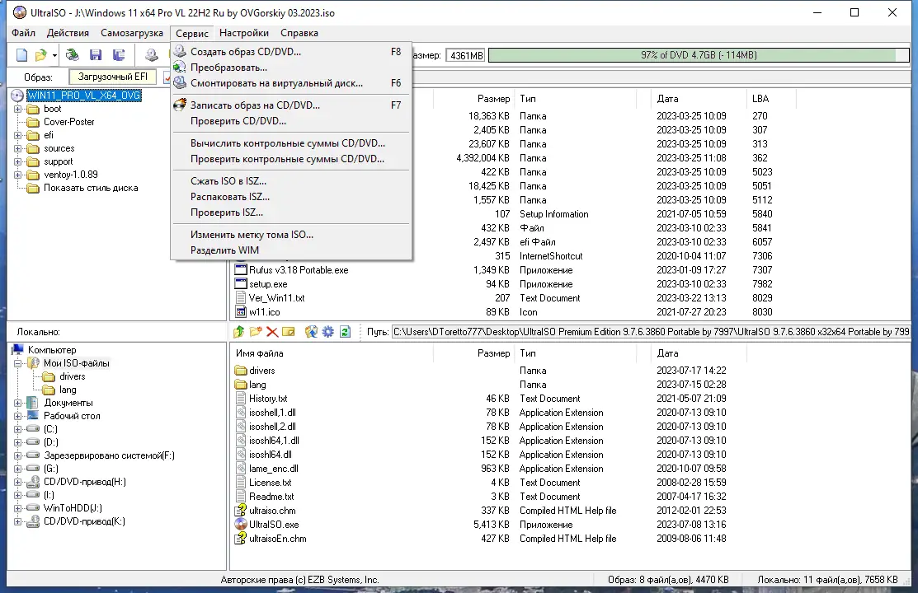Image resolution: width=918 pixels, height=593 pixels.
Task: Click the New folder icon in local toolbar
Action: tap(255, 332)
